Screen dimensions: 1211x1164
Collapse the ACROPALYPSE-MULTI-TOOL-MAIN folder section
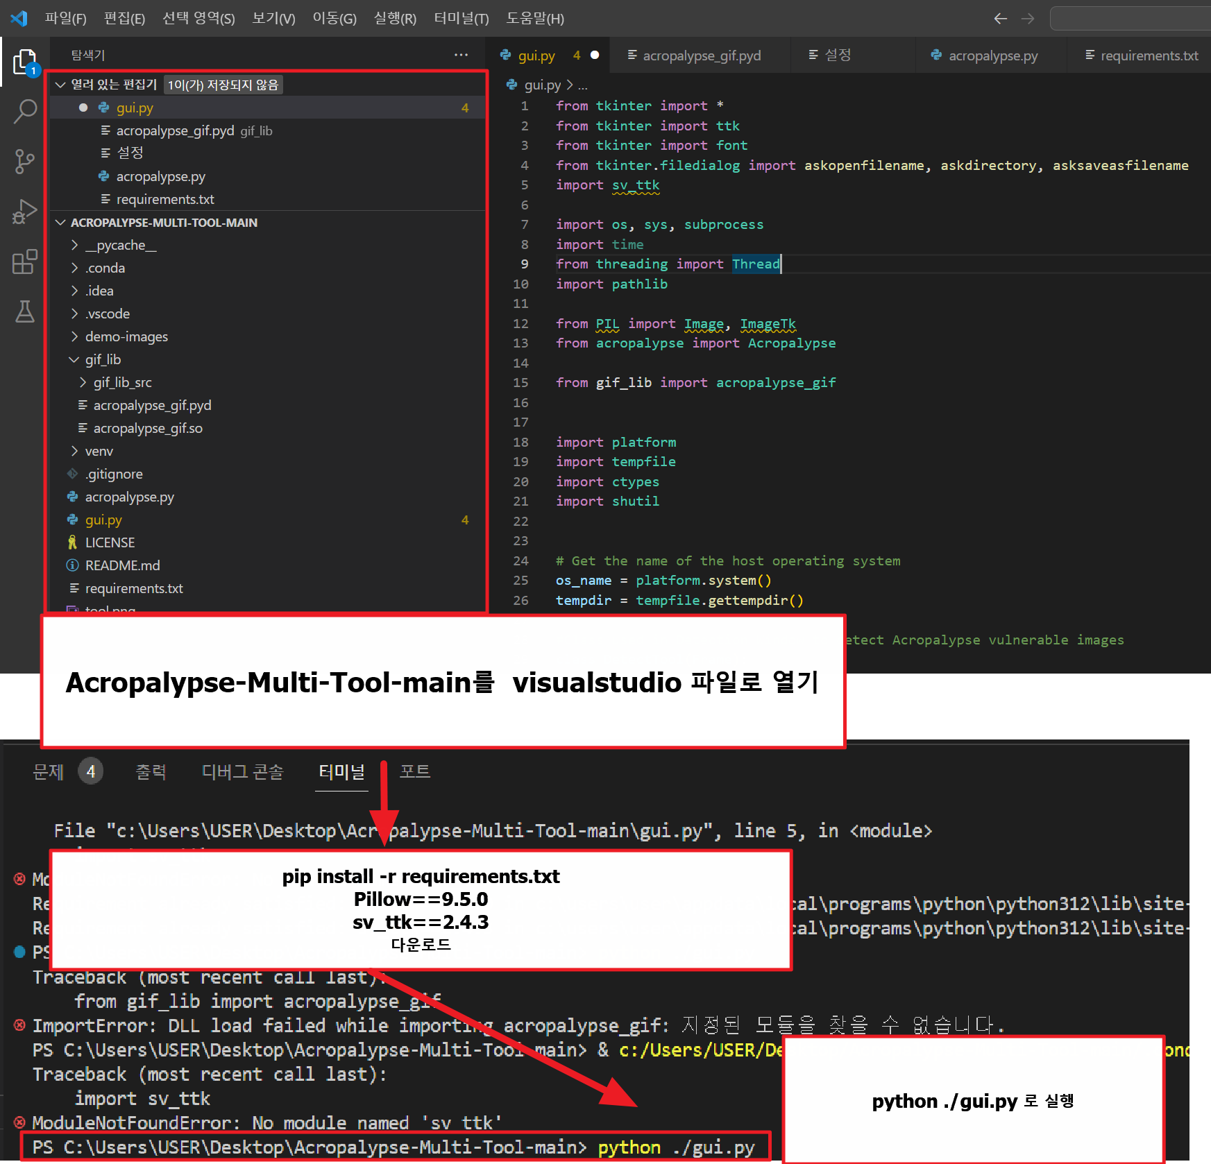click(60, 223)
